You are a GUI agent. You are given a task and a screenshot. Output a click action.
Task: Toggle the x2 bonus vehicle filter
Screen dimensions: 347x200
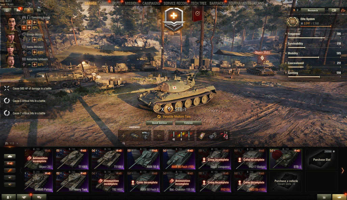point(10,163)
